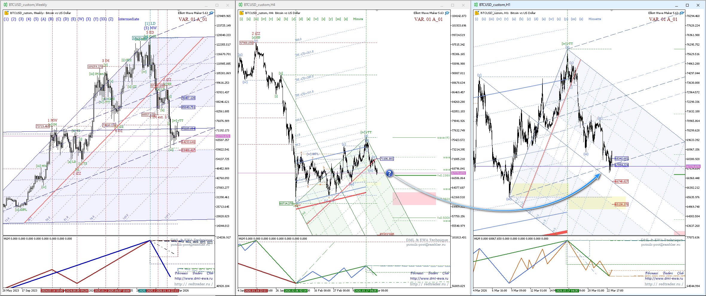706x296 pixels.
Task: Click the 2026.03.17 04:35 time marker on H4 axis
Action: point(366,291)
